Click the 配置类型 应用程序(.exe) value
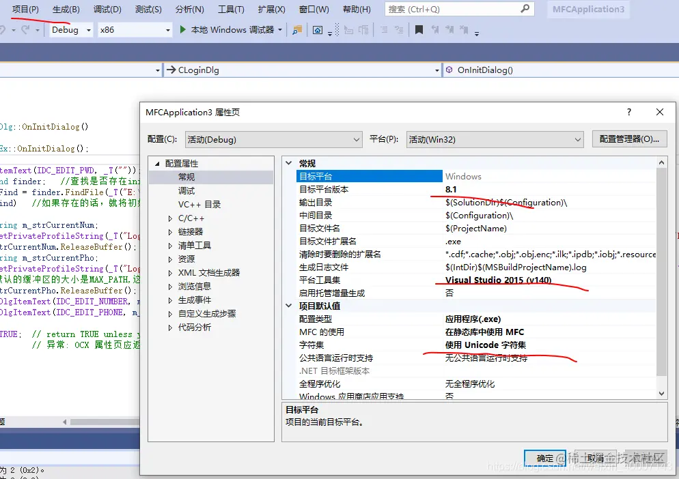679x479 pixels. pos(473,319)
